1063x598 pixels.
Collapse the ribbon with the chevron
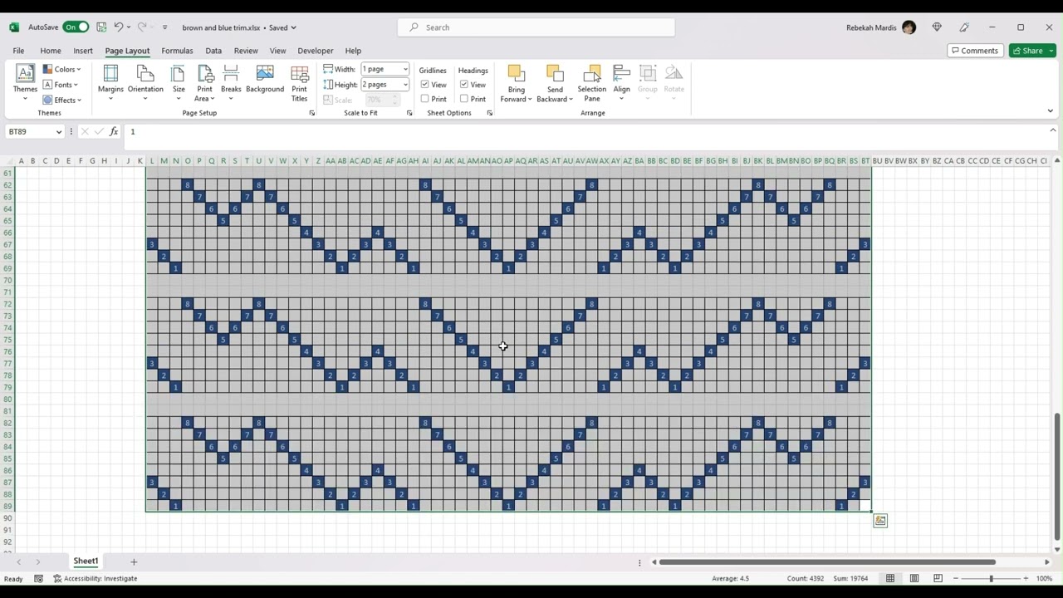(1050, 110)
